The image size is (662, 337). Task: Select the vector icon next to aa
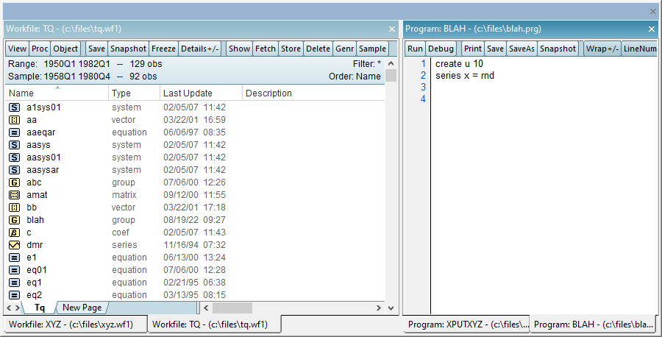click(x=14, y=120)
